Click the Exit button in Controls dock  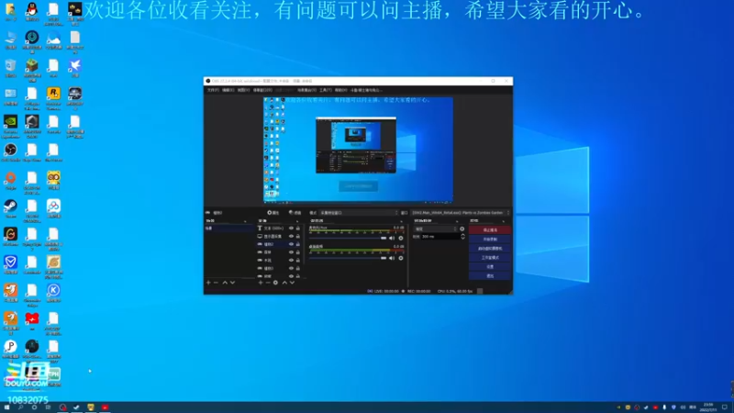490,276
